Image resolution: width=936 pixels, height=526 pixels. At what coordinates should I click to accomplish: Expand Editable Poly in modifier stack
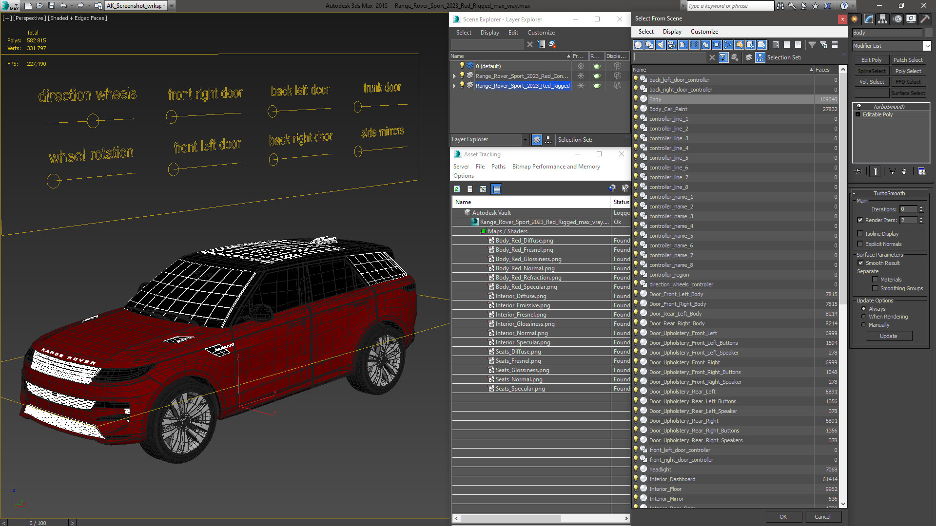[858, 114]
